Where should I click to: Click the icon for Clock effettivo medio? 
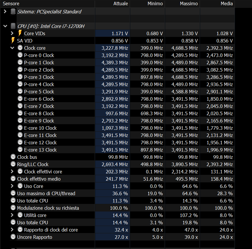point(13,179)
